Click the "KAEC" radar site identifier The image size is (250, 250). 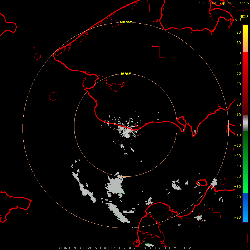(x=147, y=248)
